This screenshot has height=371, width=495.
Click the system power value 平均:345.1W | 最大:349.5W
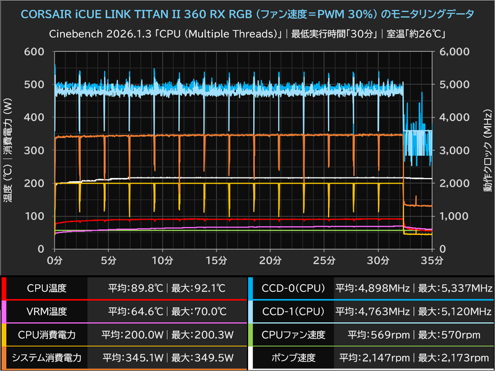pos(168,358)
